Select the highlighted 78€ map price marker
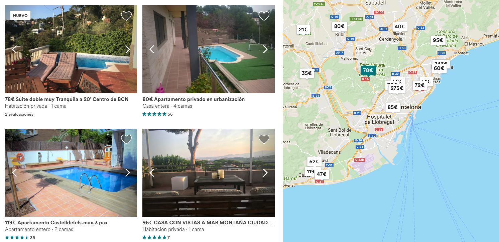Screen dimensions: 499x242 [x=368, y=70]
